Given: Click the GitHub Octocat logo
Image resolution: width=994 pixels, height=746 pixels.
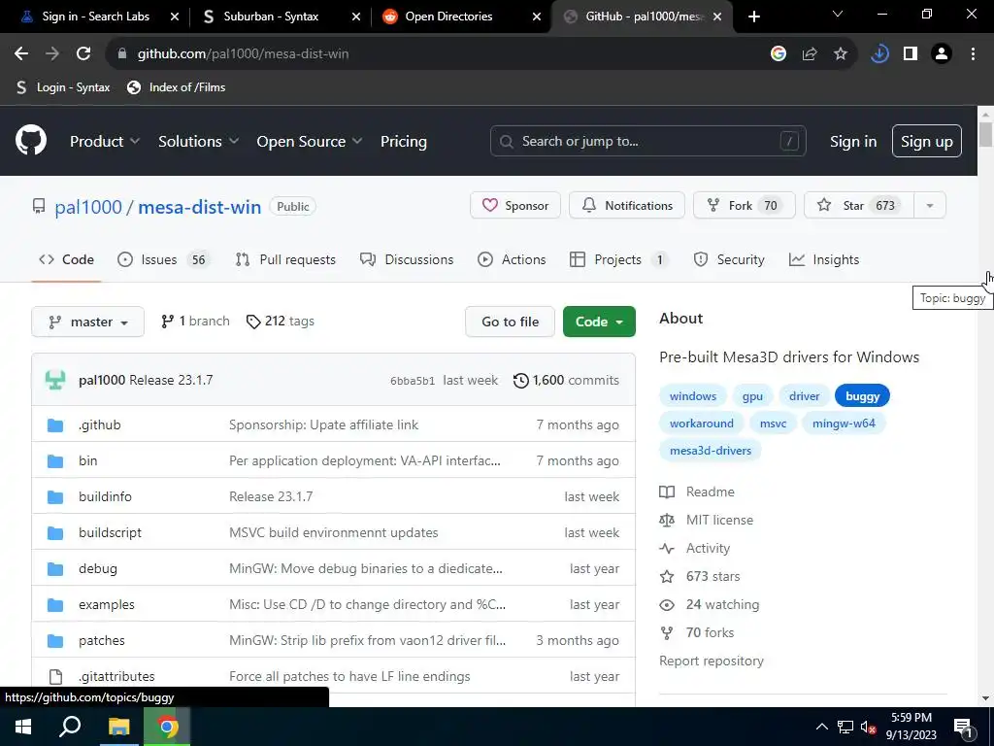Looking at the screenshot, I should 31,141.
